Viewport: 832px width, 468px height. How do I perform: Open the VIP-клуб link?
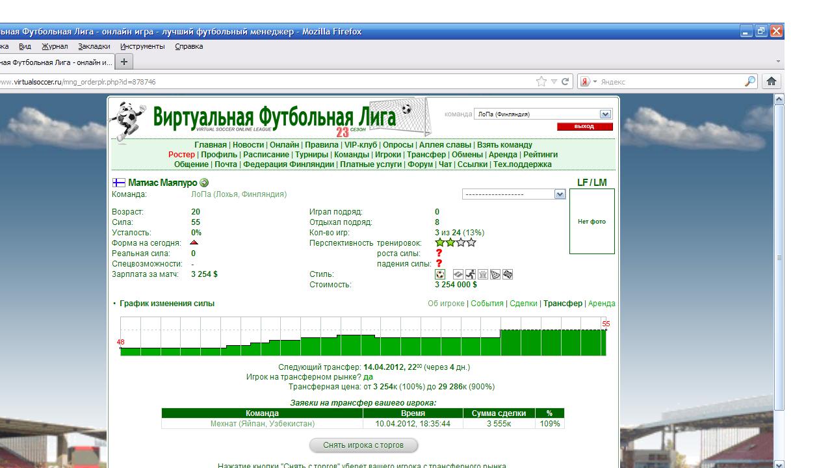click(x=361, y=145)
